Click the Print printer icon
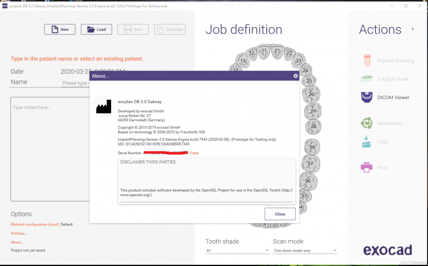This screenshot has height=266, width=428. point(367,168)
